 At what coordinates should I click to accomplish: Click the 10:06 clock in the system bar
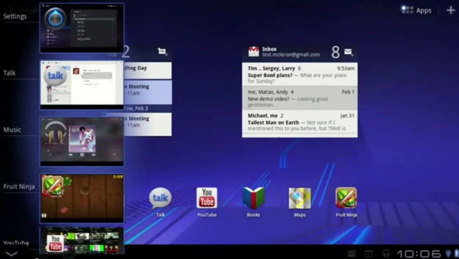pos(419,253)
